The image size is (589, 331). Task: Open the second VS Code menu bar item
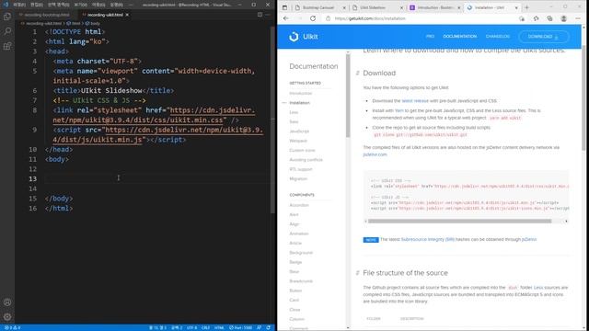click(x=37, y=5)
